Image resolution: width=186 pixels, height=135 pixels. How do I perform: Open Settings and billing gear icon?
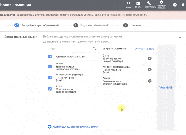click(161, 5)
